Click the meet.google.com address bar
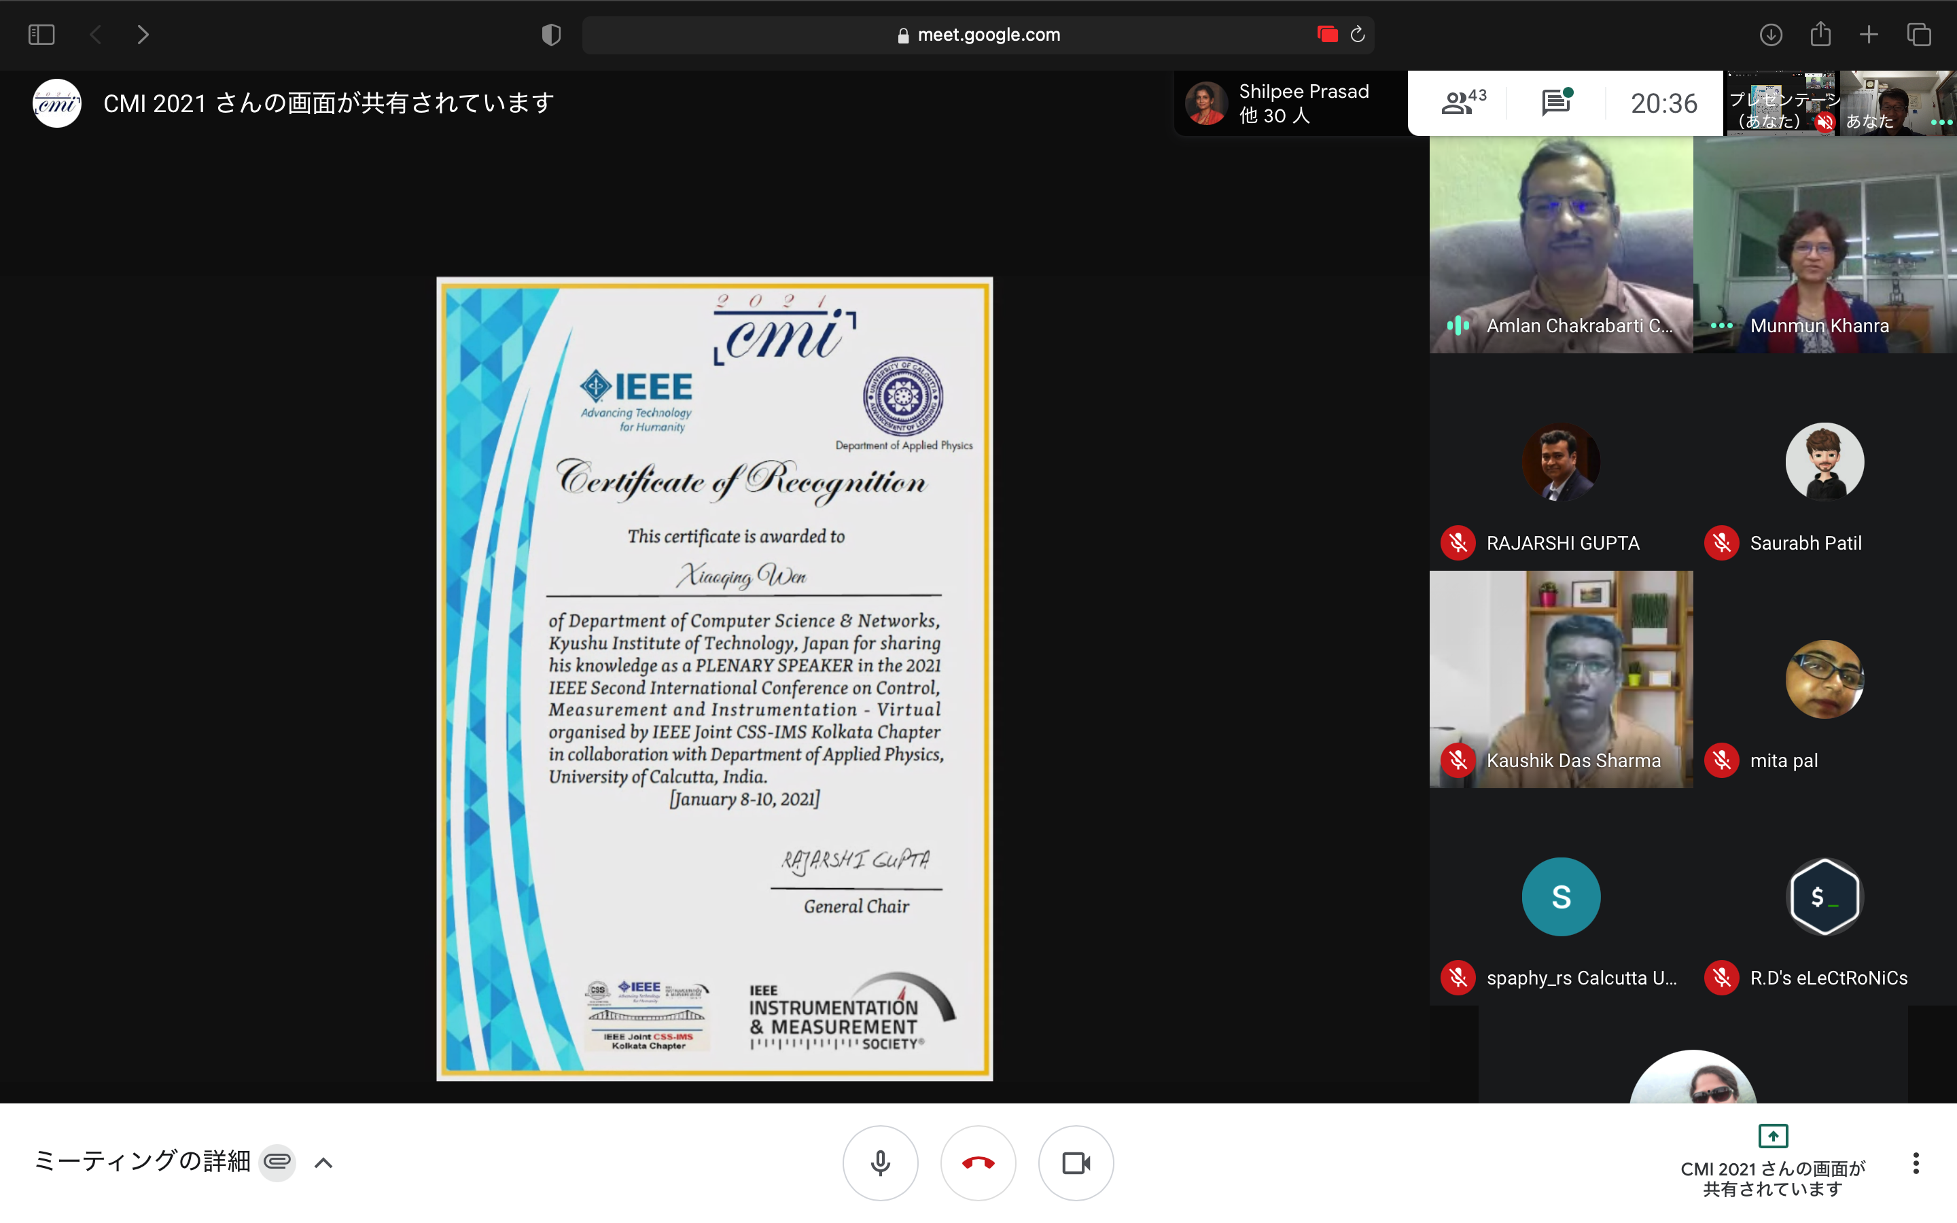 point(978,35)
